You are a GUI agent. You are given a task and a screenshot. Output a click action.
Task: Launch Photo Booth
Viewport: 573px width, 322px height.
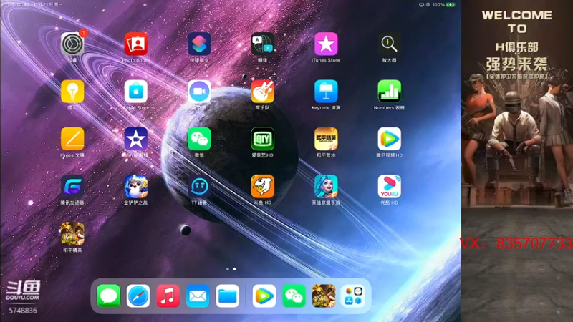click(x=135, y=44)
